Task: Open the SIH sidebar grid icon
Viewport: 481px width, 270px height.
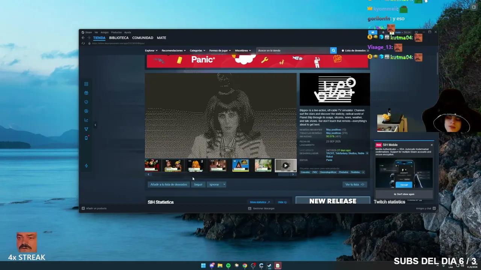Action: (86, 84)
